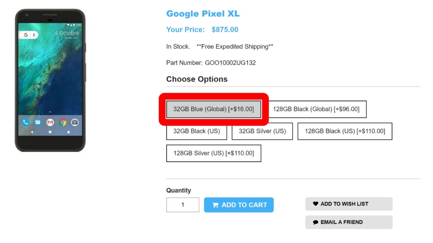Tap the circular Home button on the phone
Image resolution: width=433 pixels, height=243 pixels.
50,132
